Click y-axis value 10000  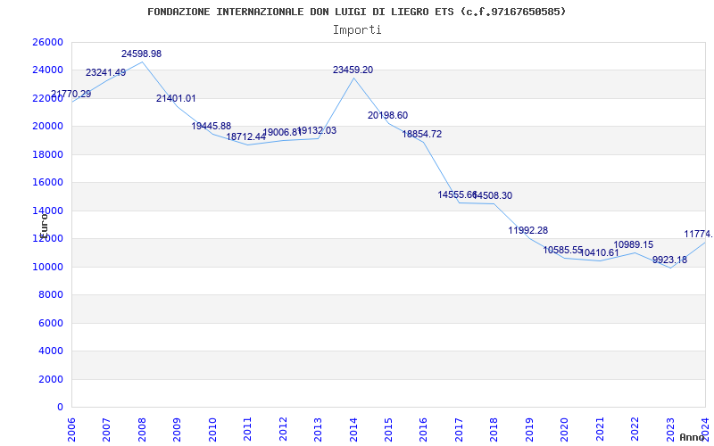point(47,267)
